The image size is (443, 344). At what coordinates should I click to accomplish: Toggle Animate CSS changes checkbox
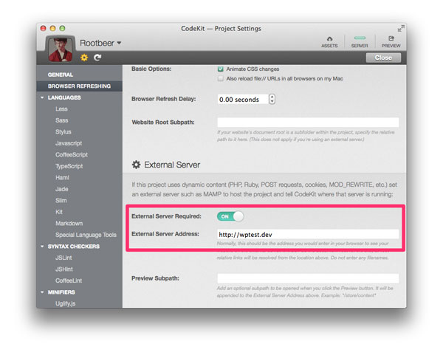[x=220, y=69]
